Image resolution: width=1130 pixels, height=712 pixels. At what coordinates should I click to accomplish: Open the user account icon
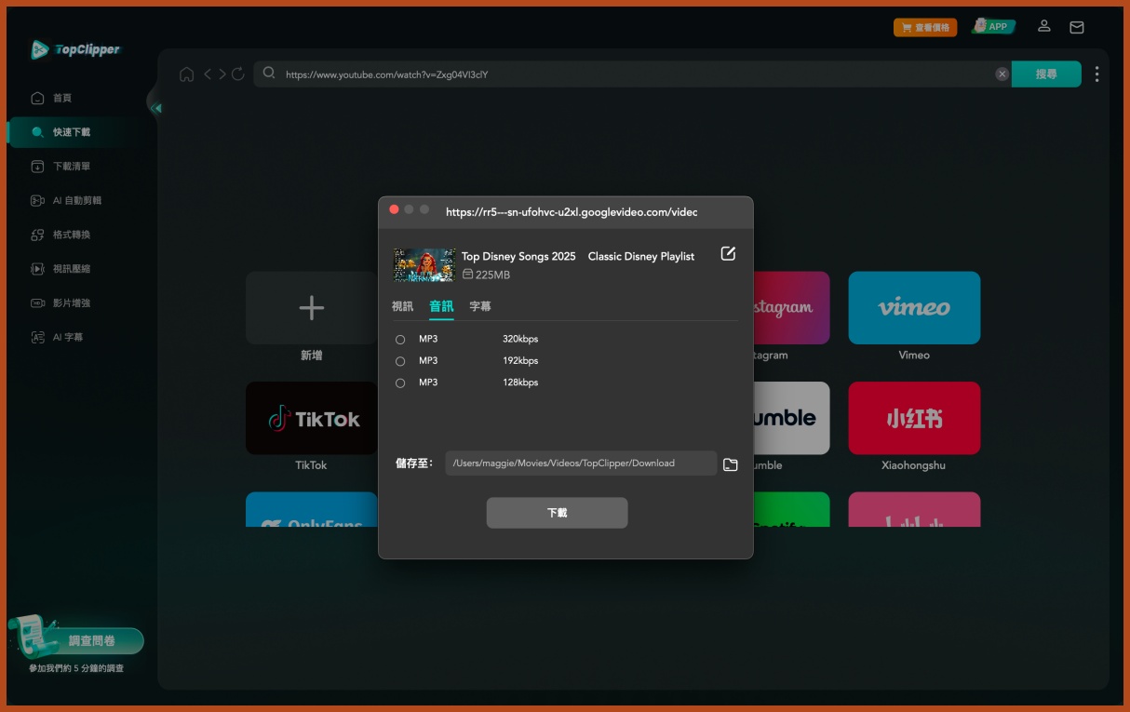click(1044, 27)
